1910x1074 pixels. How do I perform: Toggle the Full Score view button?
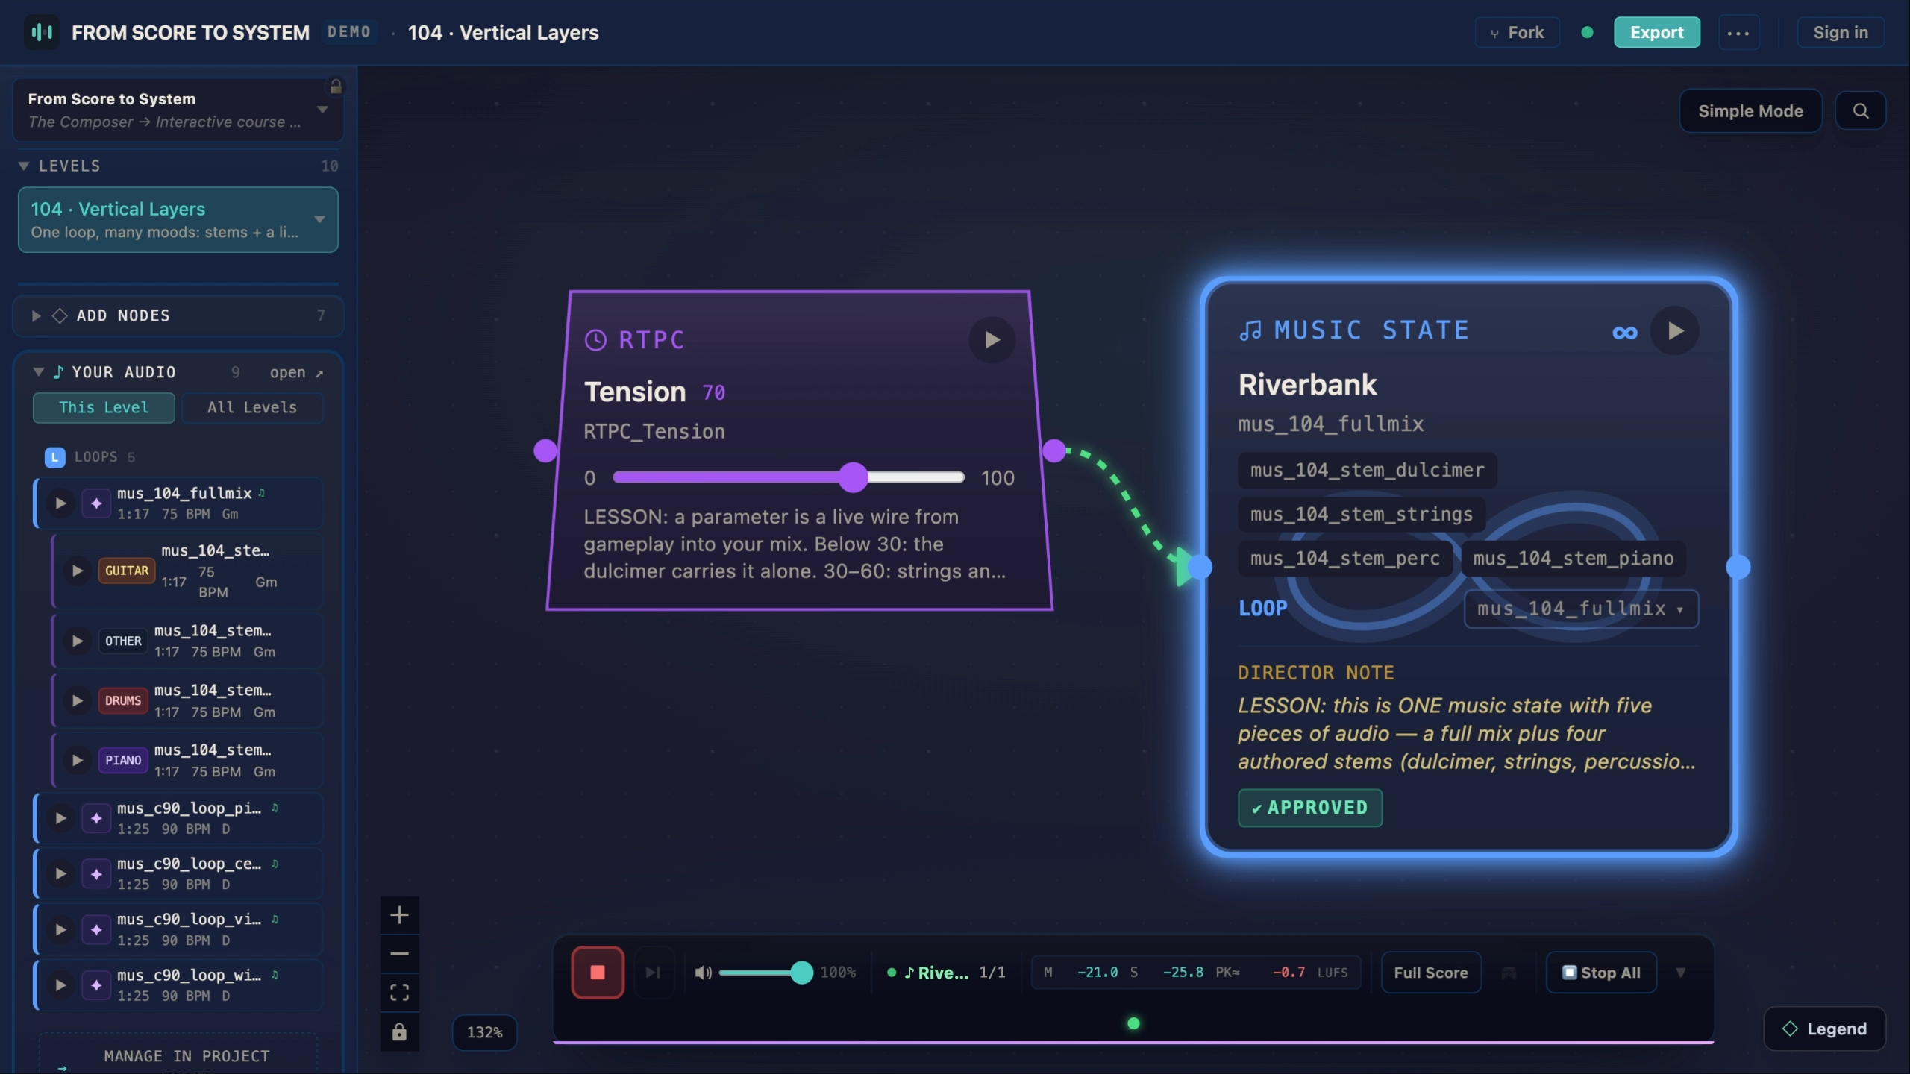tap(1431, 973)
